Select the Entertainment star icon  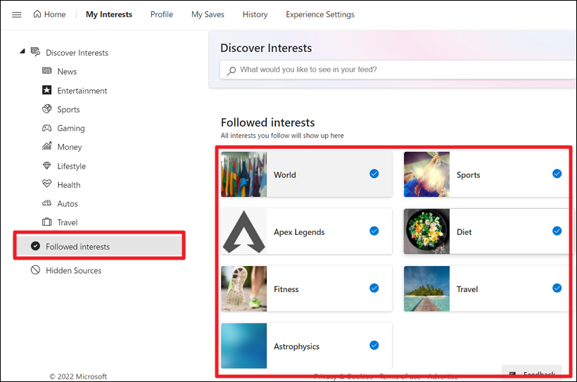point(47,90)
